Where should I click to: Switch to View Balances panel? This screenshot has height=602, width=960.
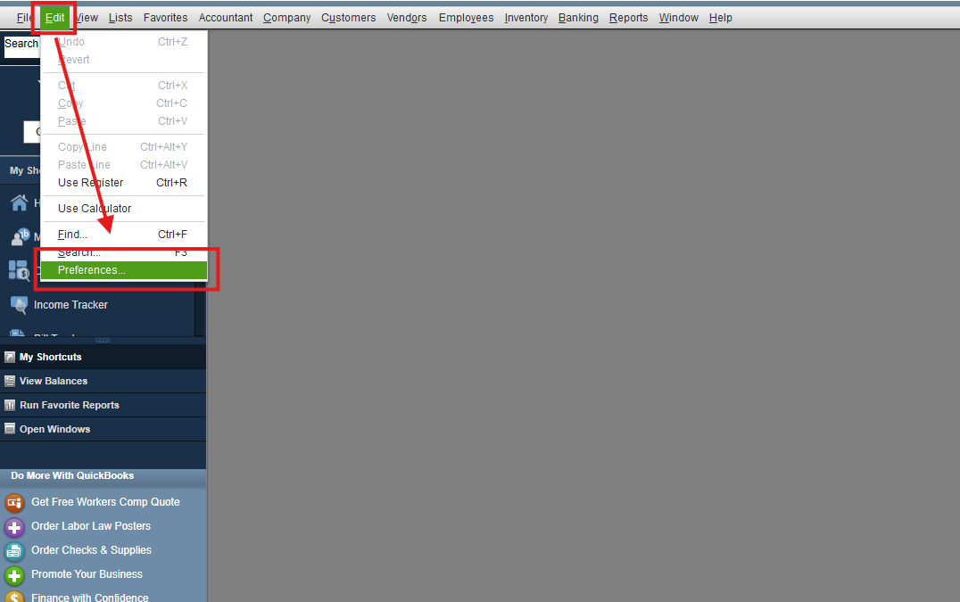coord(103,381)
